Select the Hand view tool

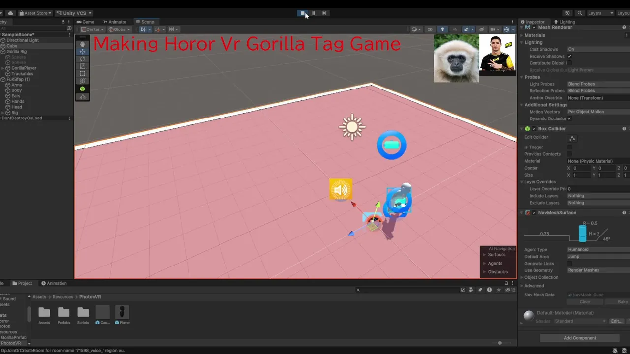82,44
